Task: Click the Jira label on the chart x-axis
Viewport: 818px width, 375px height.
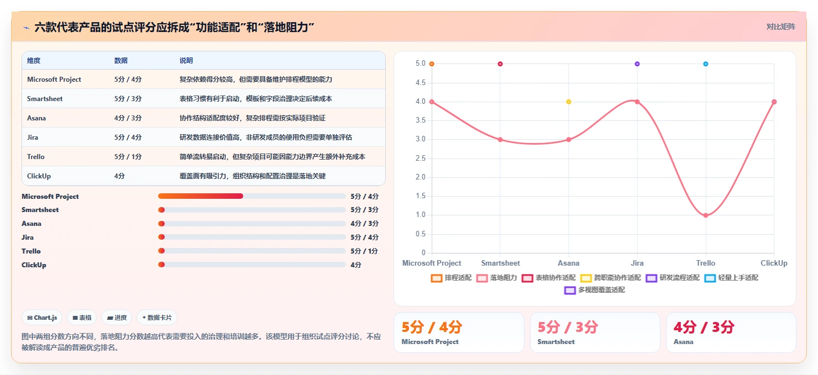Action: point(637,263)
